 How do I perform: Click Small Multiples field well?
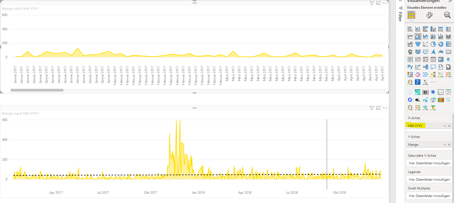[429, 196]
